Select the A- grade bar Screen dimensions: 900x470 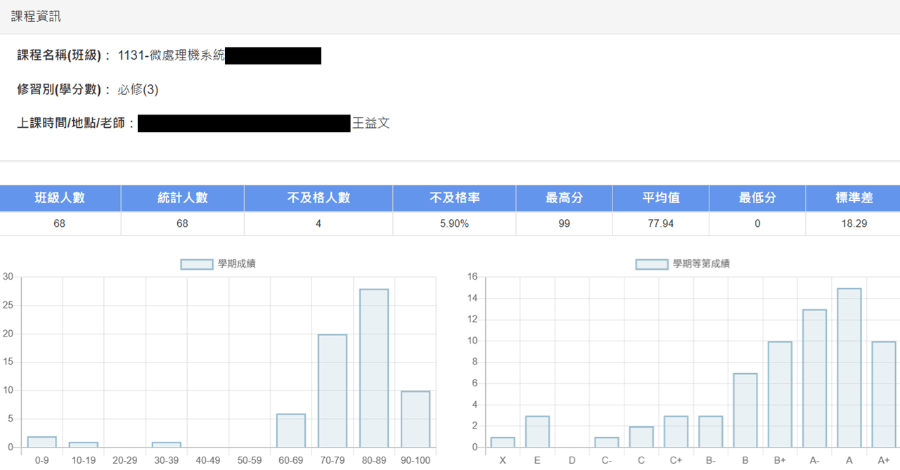pos(814,379)
